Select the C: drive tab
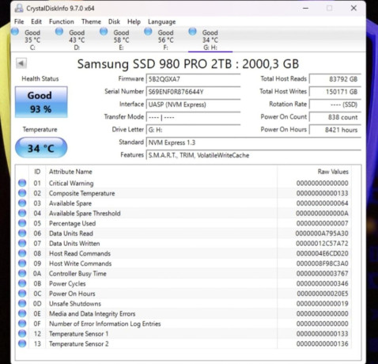This screenshot has width=378, height=364. pos(32,40)
